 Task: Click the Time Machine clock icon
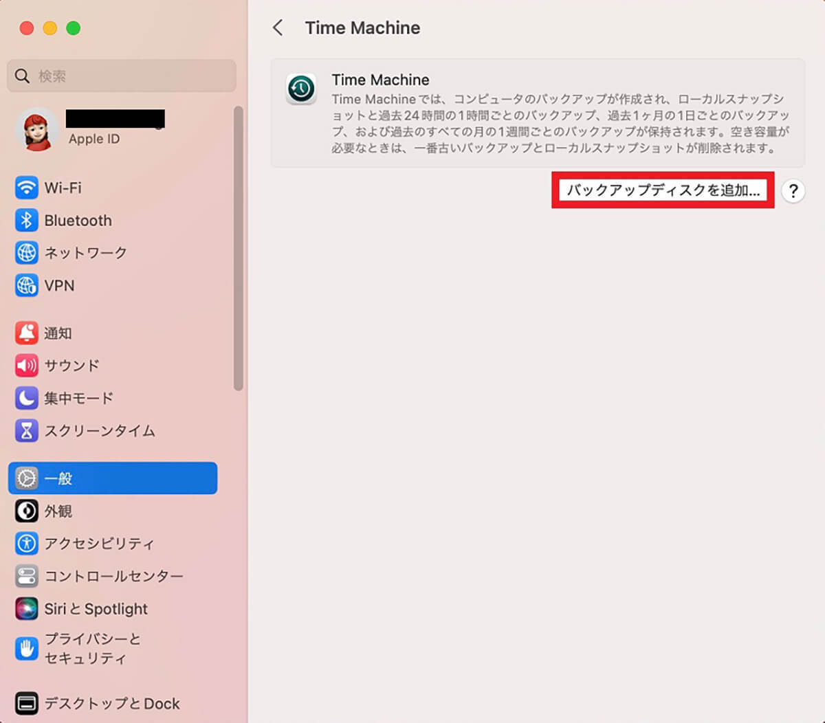301,89
